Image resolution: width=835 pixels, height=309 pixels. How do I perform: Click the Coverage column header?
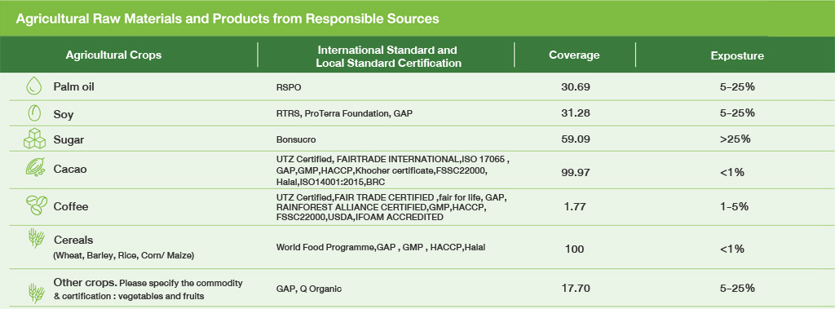(x=574, y=55)
